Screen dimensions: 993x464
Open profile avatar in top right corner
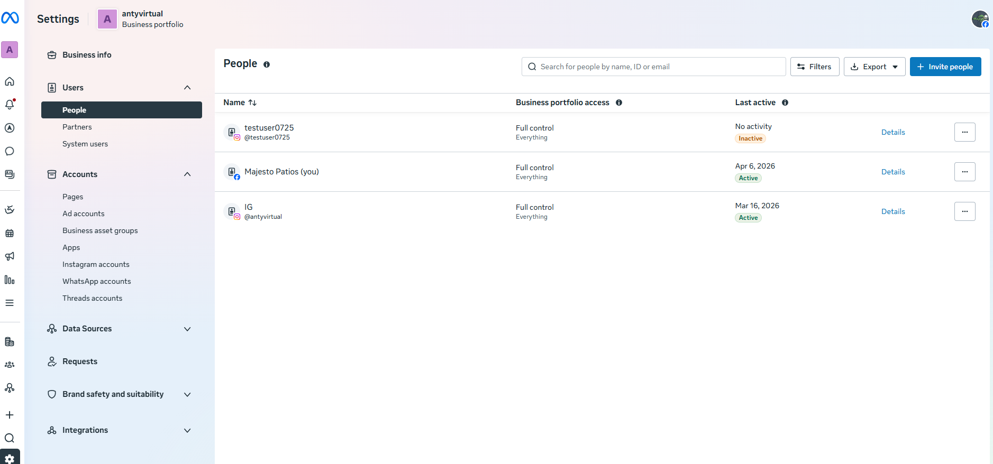click(980, 19)
